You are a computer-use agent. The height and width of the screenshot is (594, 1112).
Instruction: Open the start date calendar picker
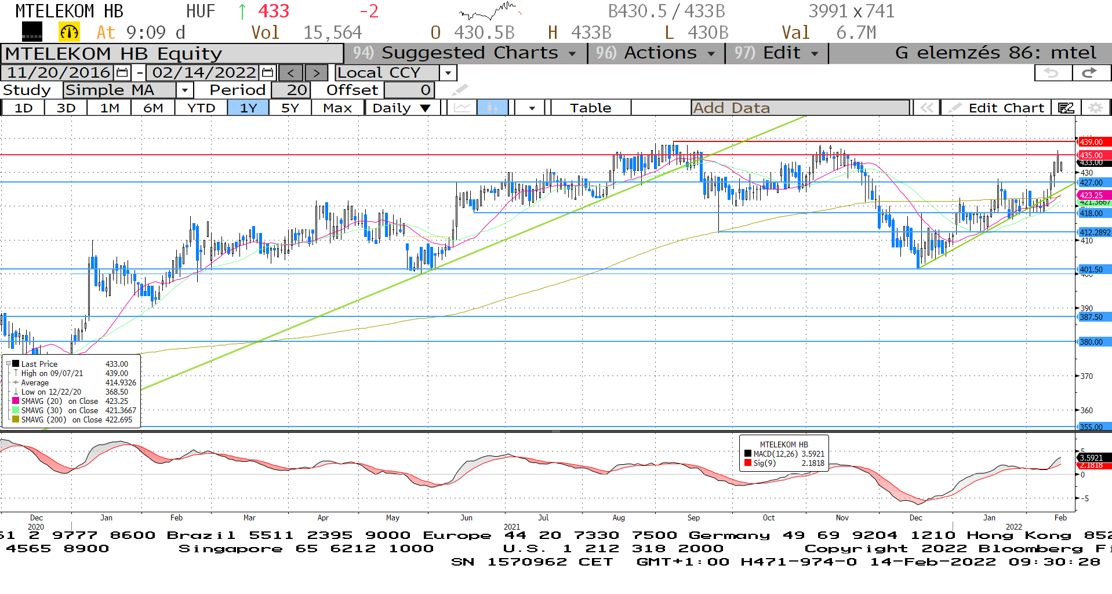pyautogui.click(x=122, y=73)
